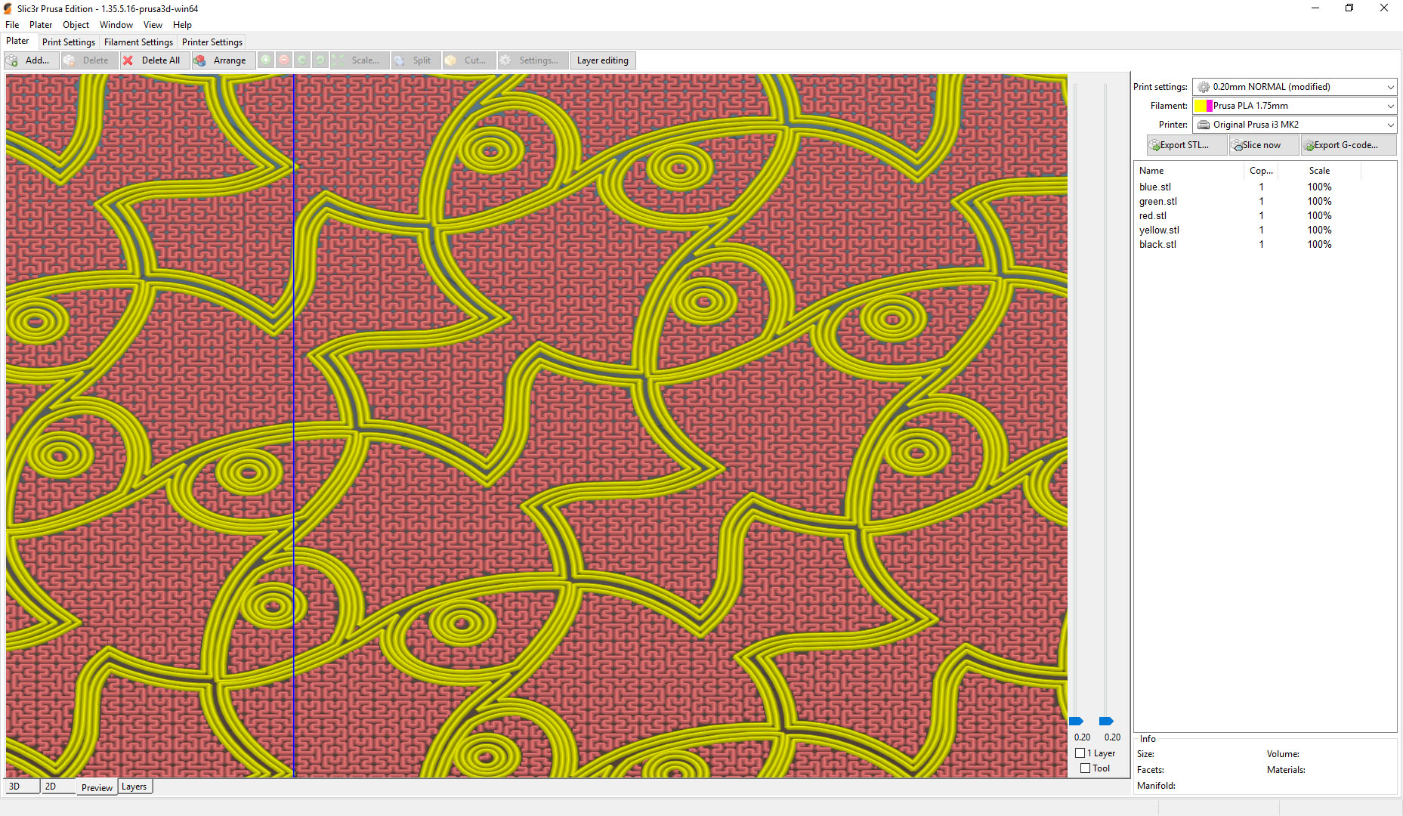1403x816 pixels.
Task: Click the Delete All icon
Action: click(127, 60)
